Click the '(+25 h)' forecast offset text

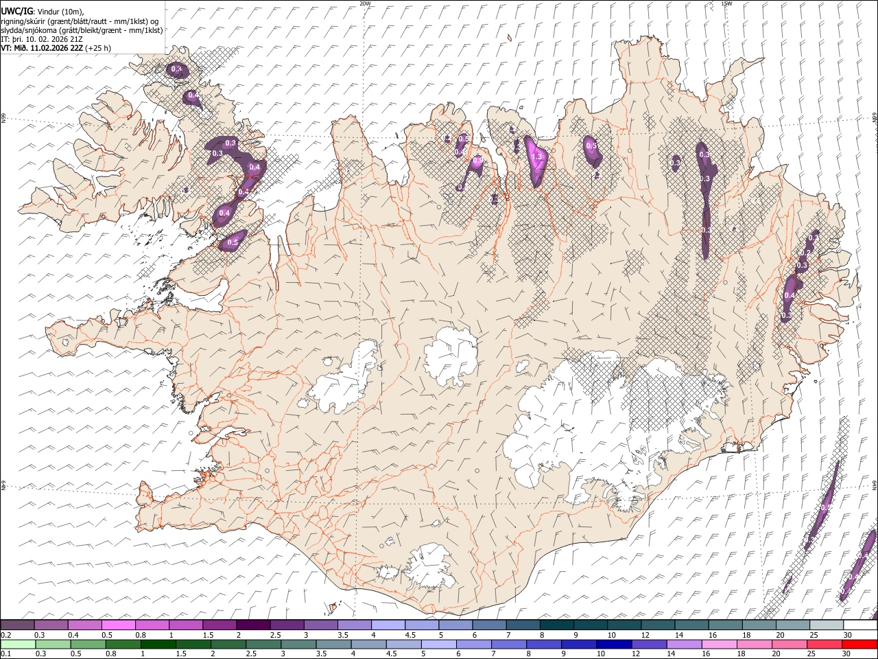click(98, 48)
